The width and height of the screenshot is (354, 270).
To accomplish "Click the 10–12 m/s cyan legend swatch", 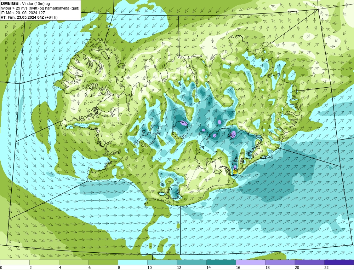I will (x=162, y=262).
